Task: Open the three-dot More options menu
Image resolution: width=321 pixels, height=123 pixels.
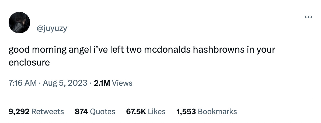Action: (x=308, y=17)
